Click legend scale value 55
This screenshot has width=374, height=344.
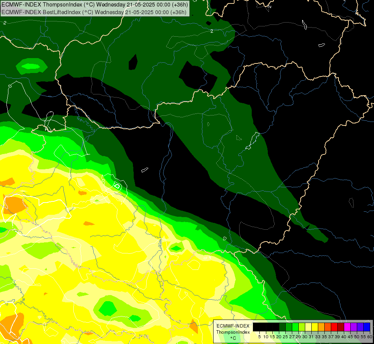(363, 337)
